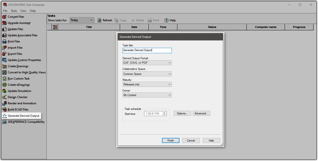Click the Design Checker icon
Image resolution: width=318 pixels, height=161 pixels.
(x=4, y=97)
